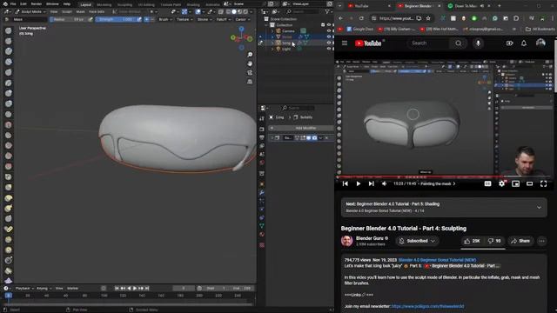This screenshot has width=557, height=313.
Task: Open YouTube account avatar menu
Action: [540, 43]
